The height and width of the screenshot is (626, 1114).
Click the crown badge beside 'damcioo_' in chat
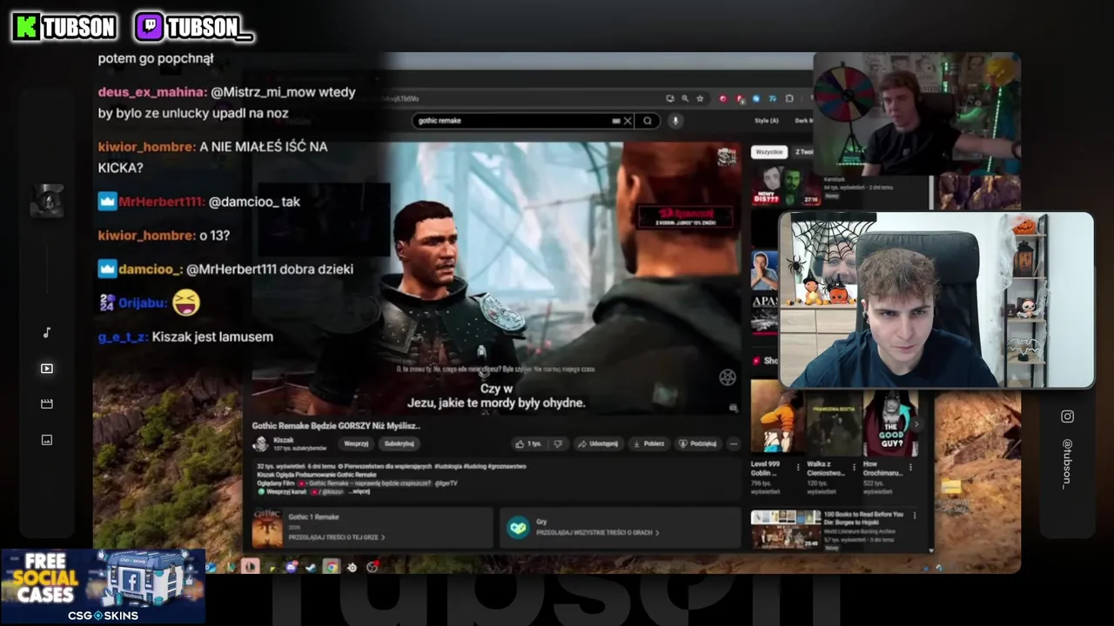pyautogui.click(x=106, y=269)
